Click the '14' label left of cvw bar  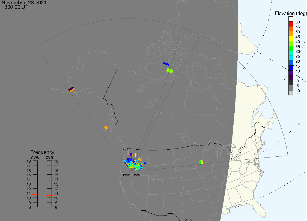tap(29, 180)
